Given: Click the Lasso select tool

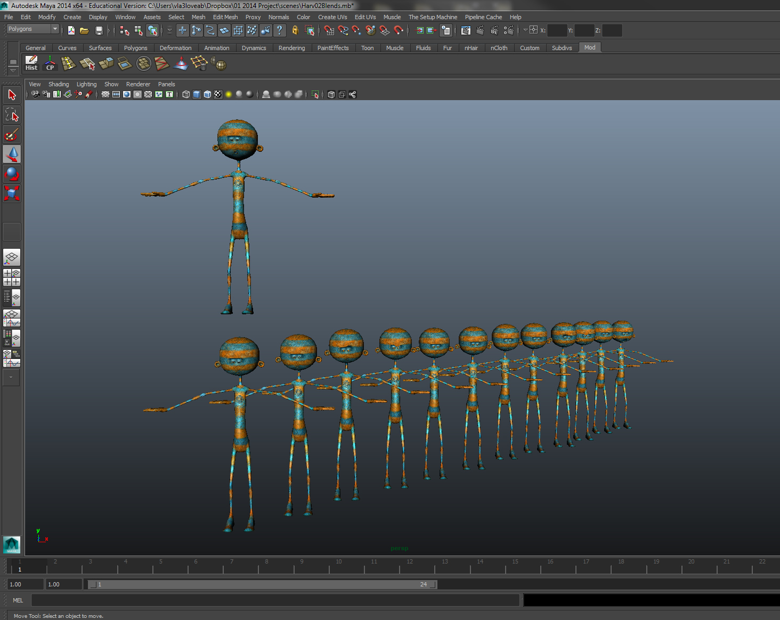Looking at the screenshot, I should 12,115.
